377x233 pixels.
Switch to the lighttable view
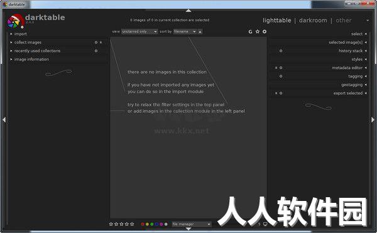pyautogui.click(x=276, y=21)
